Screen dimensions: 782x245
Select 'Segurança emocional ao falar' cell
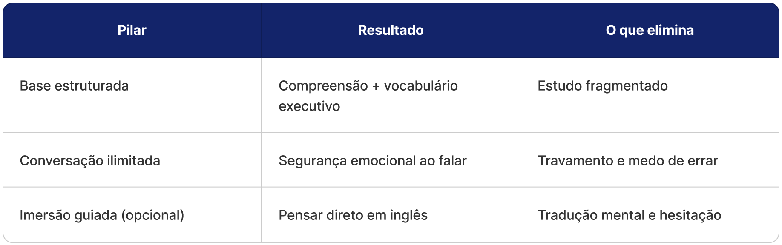372,161
